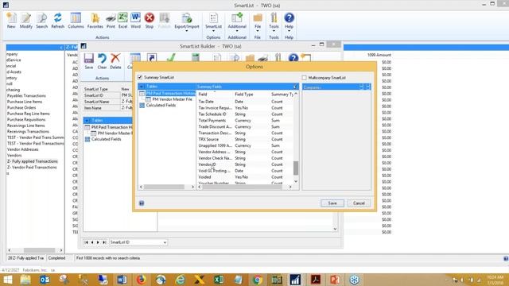The image size is (509, 286).
Task: Click the 1099 Amount column header
Action: pos(379,55)
